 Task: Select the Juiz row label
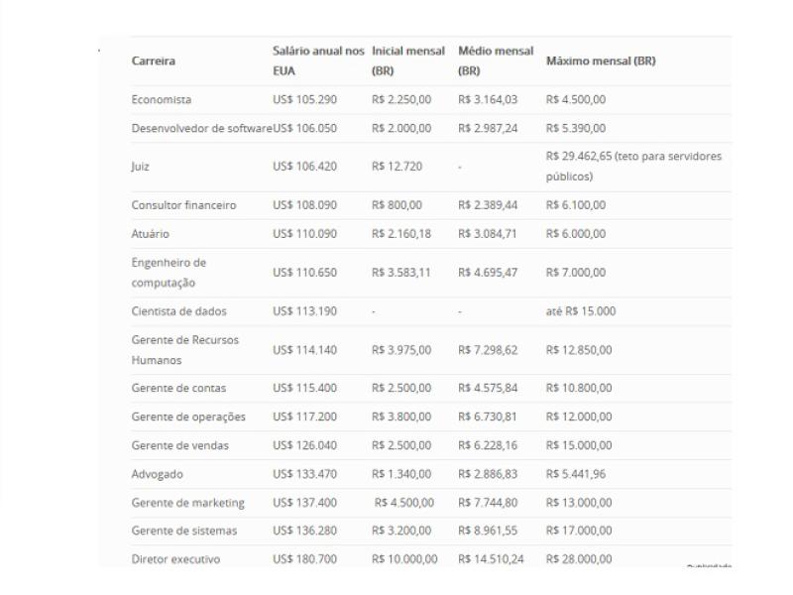(140, 167)
